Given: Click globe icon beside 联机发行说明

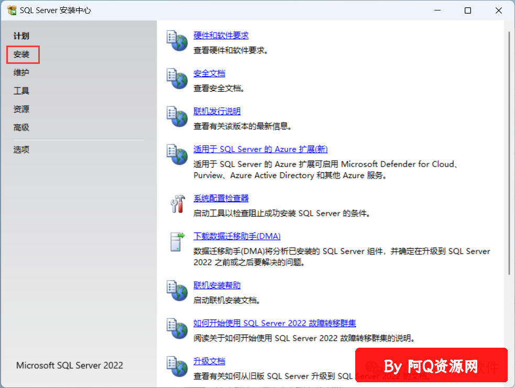Looking at the screenshot, I should click(177, 116).
